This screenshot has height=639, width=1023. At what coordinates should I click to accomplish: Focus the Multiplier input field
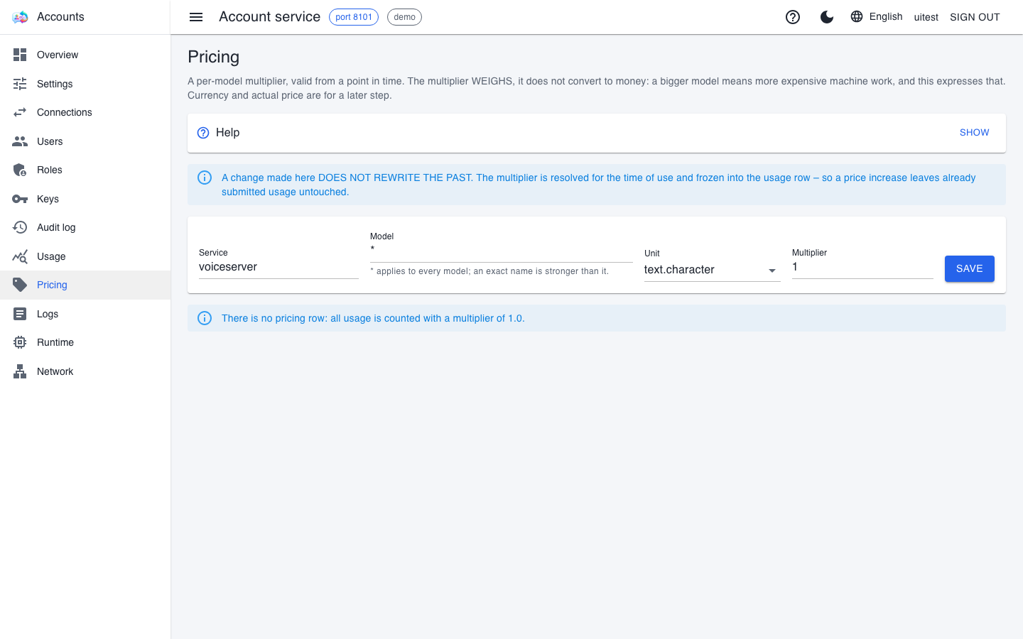click(862, 267)
